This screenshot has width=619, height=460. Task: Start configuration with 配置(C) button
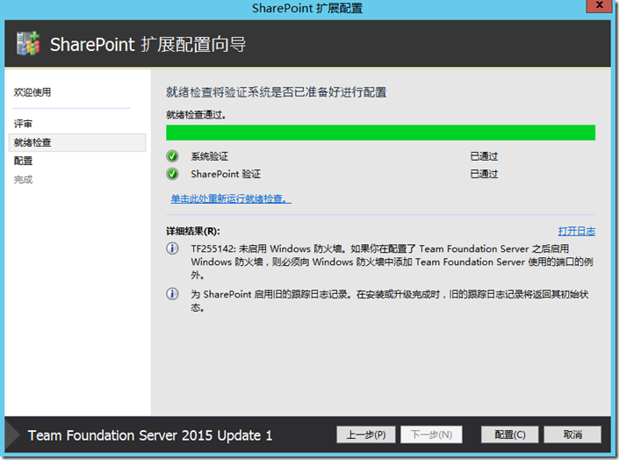pyautogui.click(x=509, y=435)
